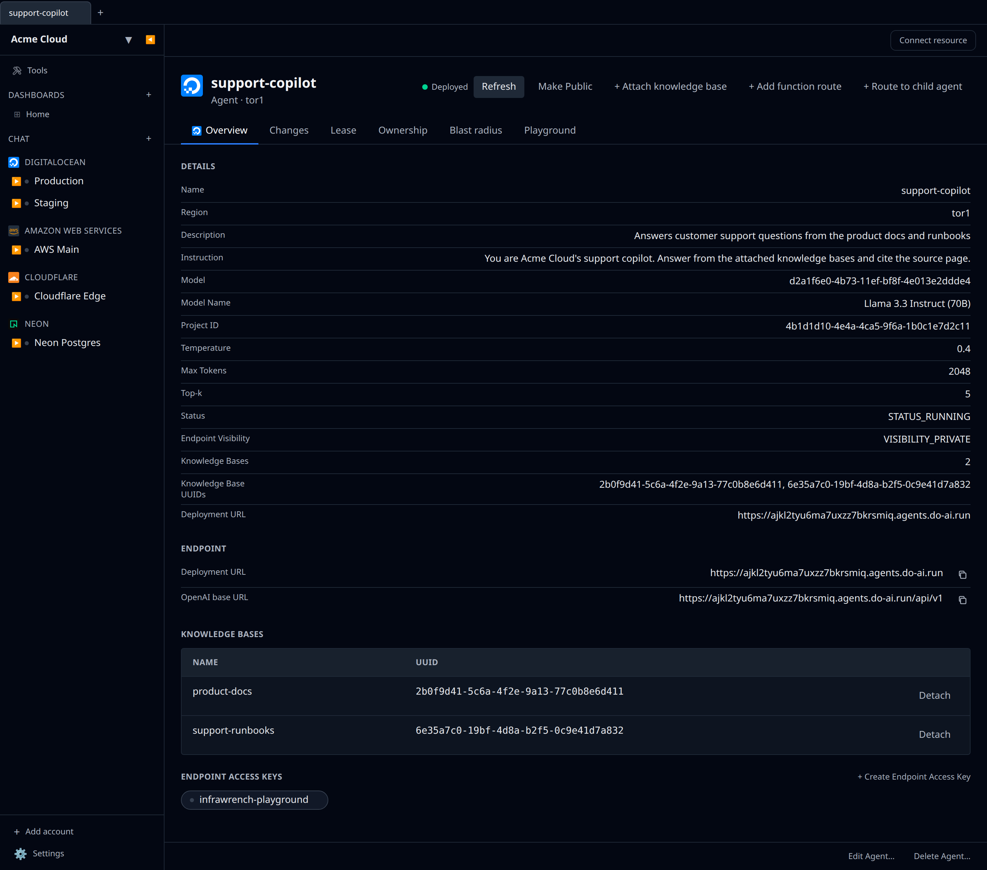Click the DigitalOcean provider icon in sidebar
Viewport: 987px width, 870px height.
[x=14, y=162]
